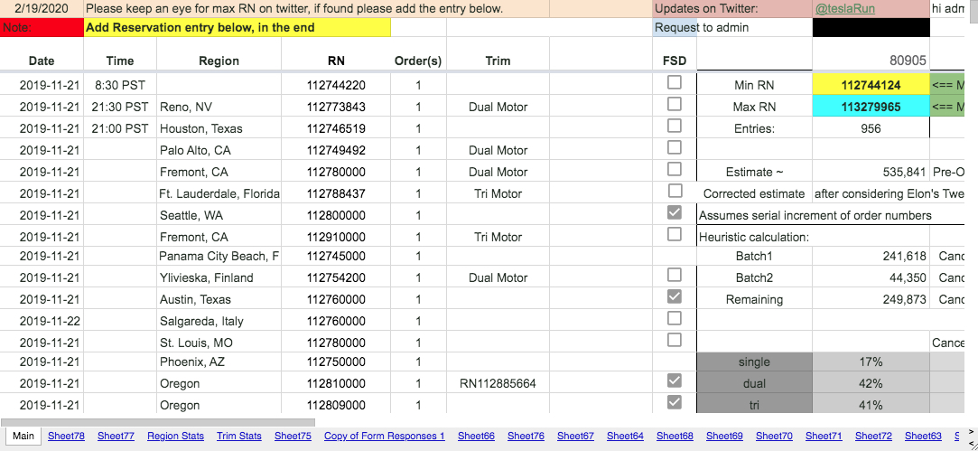The height and width of the screenshot is (451, 978).
Task: Enable FSD for the Salgareda, Italy entry
Action: click(x=674, y=318)
